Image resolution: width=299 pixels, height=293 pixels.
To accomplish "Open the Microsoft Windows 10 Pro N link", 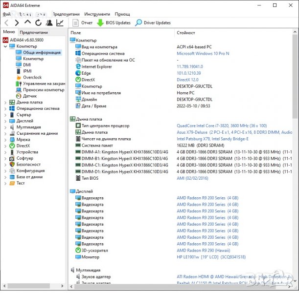I will click(203, 54).
